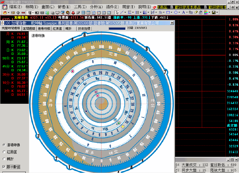Expand the 權 selector dropdown

33,12
